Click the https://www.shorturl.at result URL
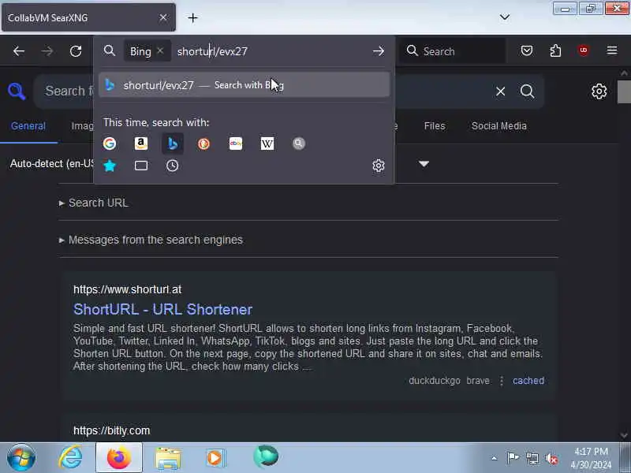The image size is (631, 473). tap(127, 289)
